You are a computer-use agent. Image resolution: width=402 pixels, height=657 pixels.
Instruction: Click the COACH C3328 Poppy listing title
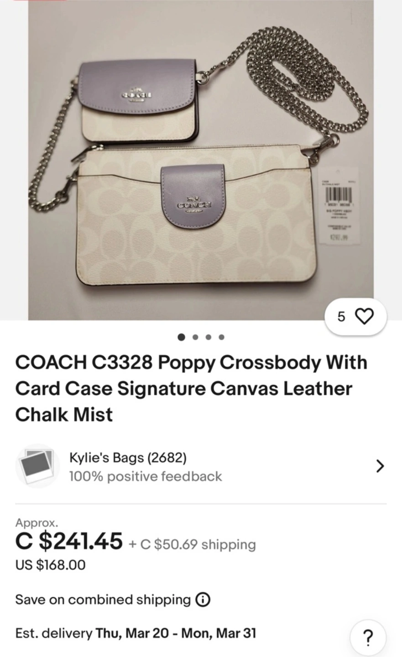(191, 388)
